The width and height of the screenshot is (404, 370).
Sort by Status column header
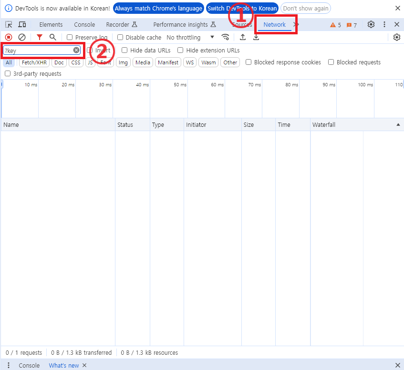[133, 124]
